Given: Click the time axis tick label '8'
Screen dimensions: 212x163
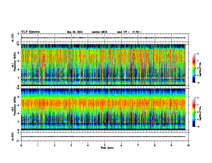Looking at the screenshot, I should pos(155,145).
